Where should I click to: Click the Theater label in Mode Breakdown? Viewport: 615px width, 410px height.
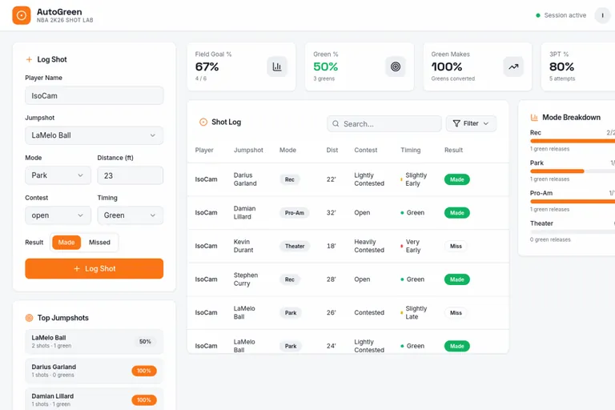[541, 223]
